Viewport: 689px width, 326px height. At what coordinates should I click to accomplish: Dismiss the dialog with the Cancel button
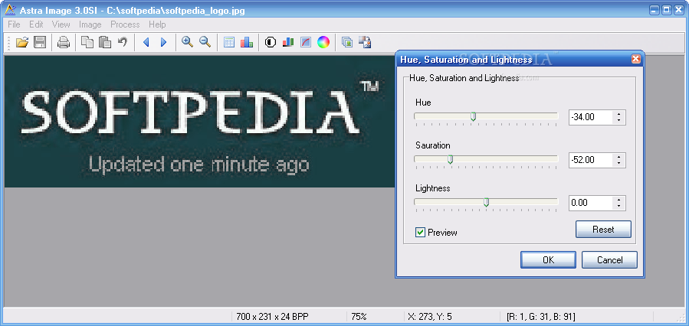coord(609,259)
